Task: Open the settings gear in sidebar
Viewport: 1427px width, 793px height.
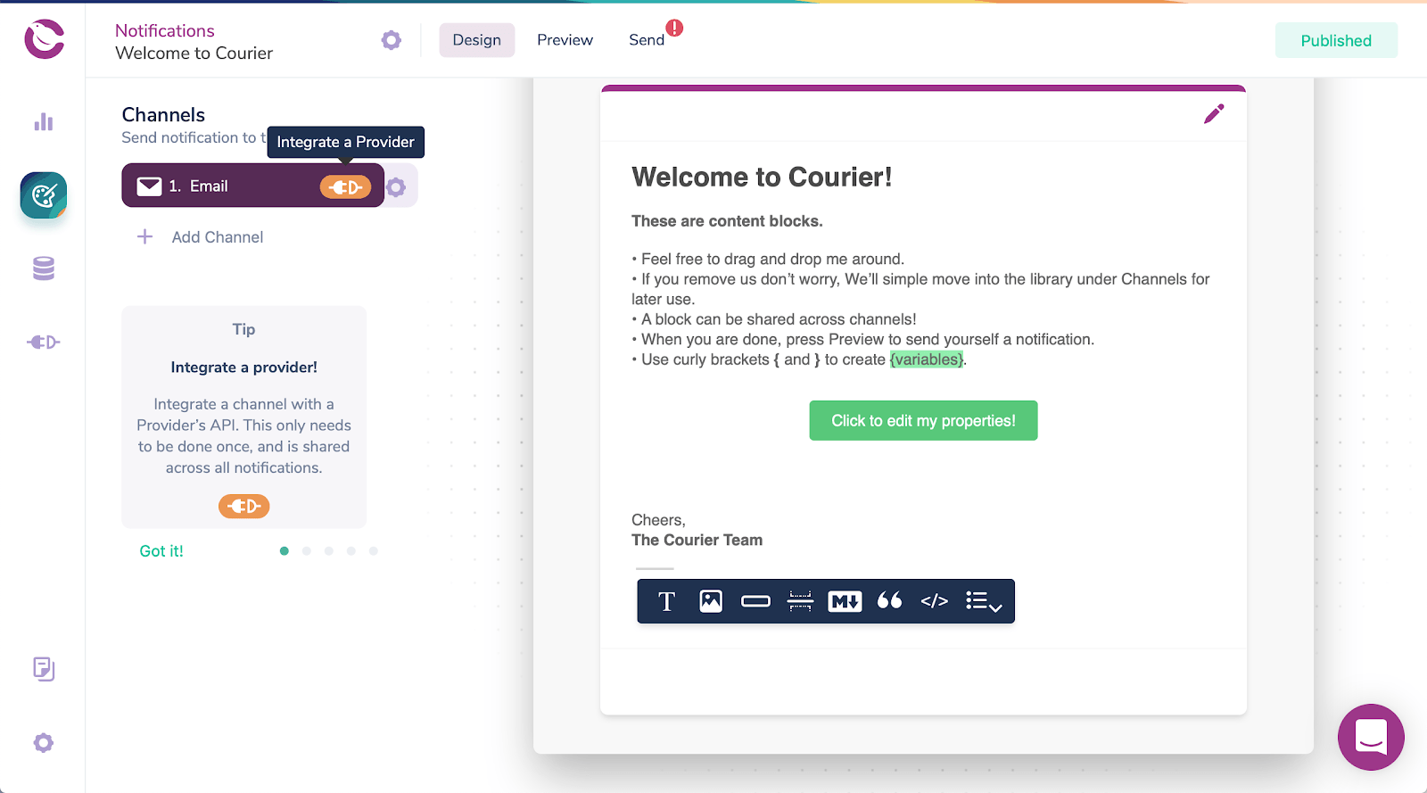Action: 44,743
